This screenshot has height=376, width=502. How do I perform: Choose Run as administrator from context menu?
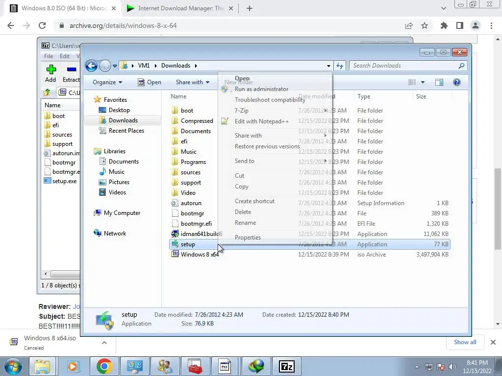261,89
